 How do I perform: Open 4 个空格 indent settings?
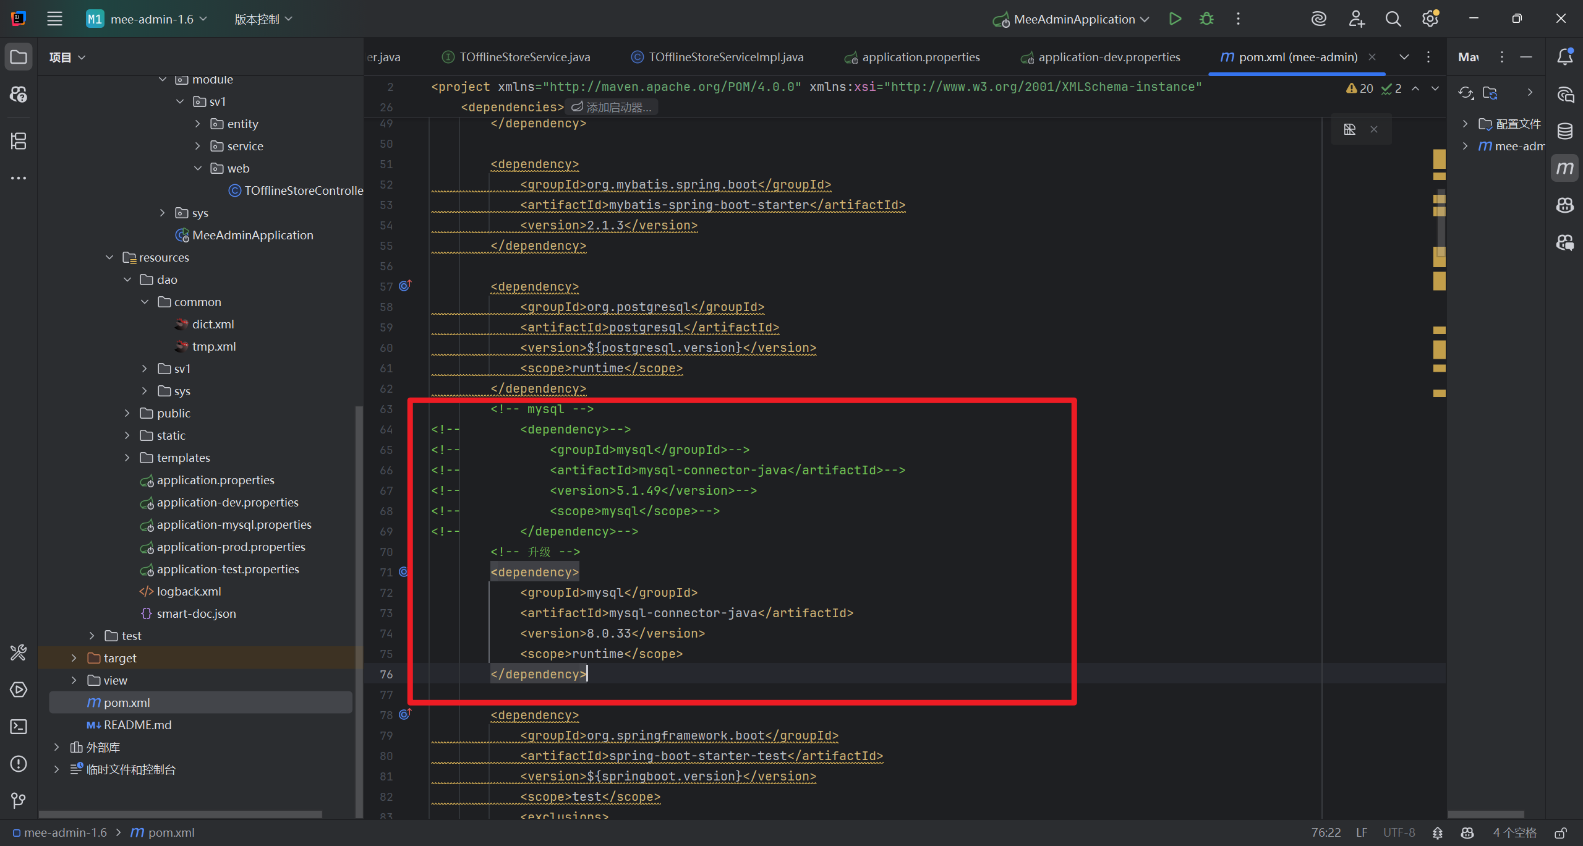click(1515, 832)
